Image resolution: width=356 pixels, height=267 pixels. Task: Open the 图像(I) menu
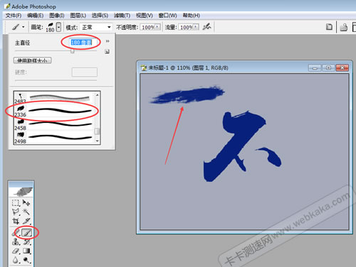tap(57, 16)
